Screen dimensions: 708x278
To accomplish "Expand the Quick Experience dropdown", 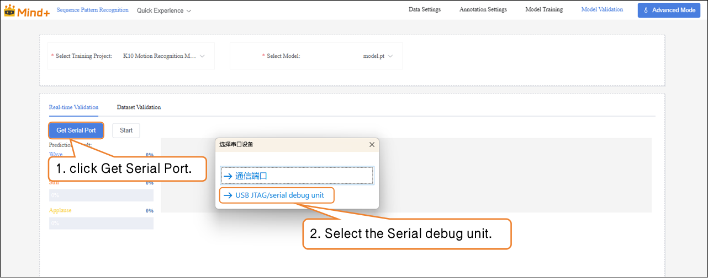I will coord(164,10).
